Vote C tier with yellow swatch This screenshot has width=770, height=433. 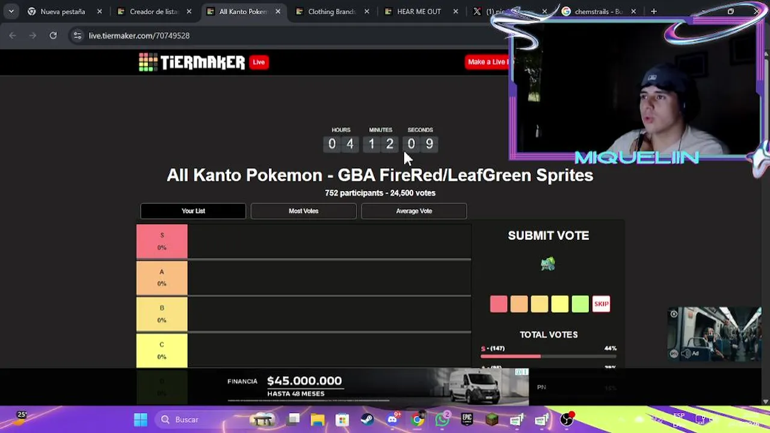[x=560, y=304]
